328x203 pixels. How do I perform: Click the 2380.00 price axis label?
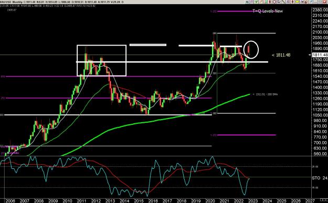(x=320, y=10)
